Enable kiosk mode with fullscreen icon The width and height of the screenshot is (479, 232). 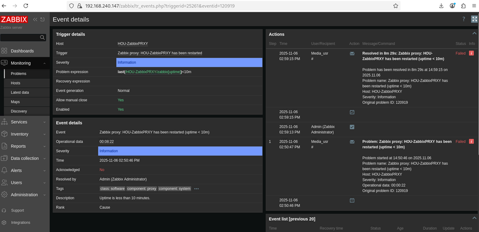coord(474,19)
